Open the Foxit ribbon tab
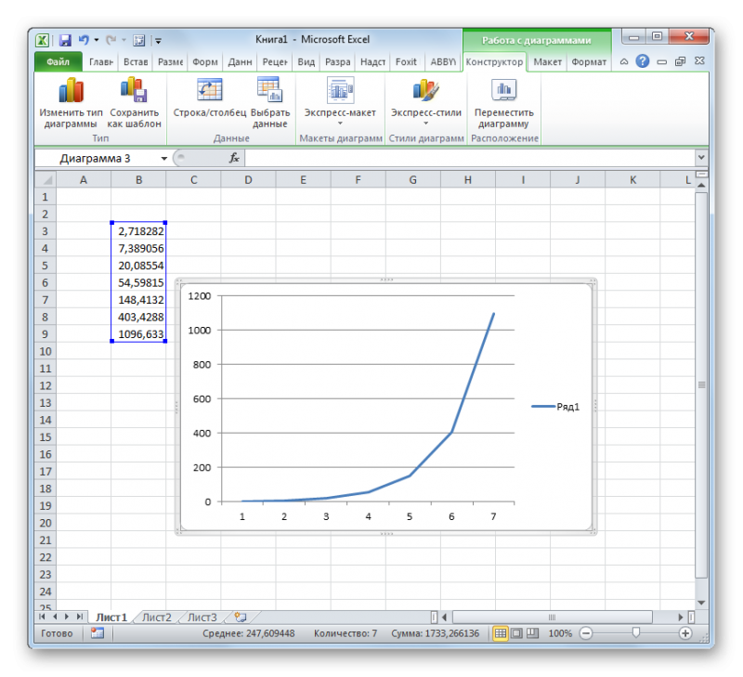 tap(406, 62)
